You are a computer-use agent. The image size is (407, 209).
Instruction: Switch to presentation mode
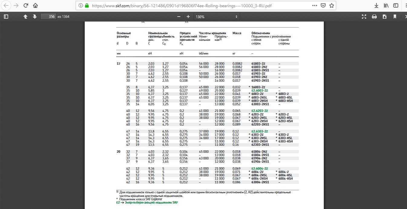pyautogui.click(x=364, y=17)
